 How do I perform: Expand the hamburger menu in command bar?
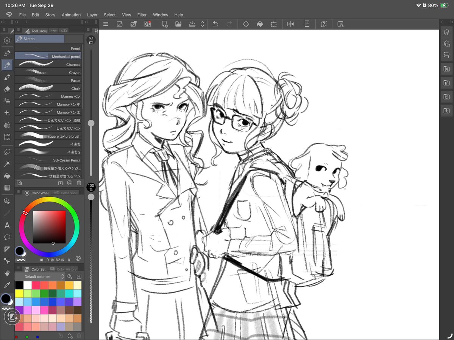106,24
